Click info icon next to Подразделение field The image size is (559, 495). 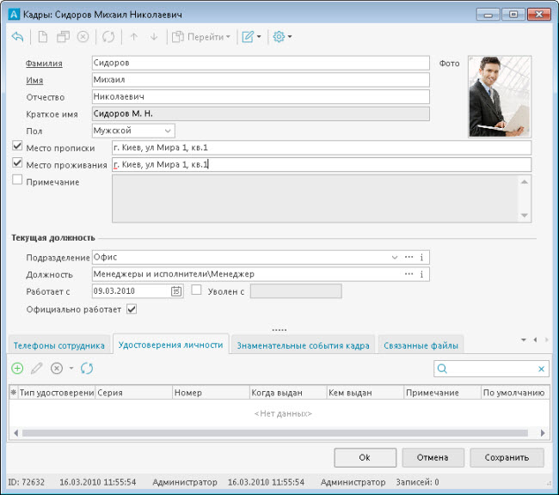coord(421,257)
